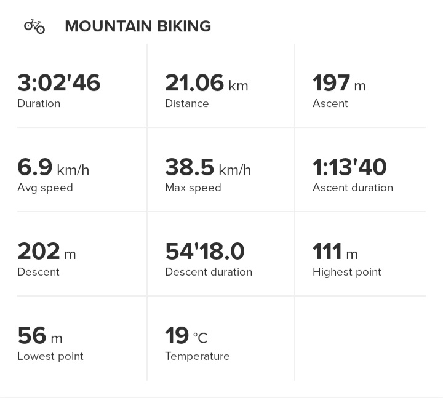Select the Descent duration label
Viewport: 443px width, 398px height.
pyautogui.click(x=209, y=272)
